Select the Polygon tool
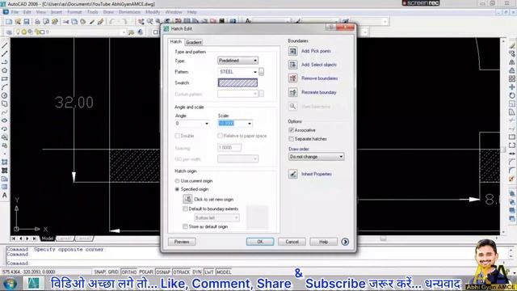This screenshot has height=291, width=517. (x=5, y=70)
